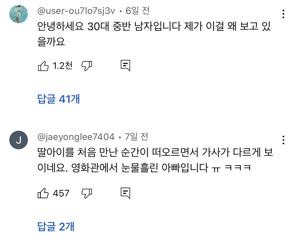Open the @jaeyonglee7404 channel link

tap(76, 137)
